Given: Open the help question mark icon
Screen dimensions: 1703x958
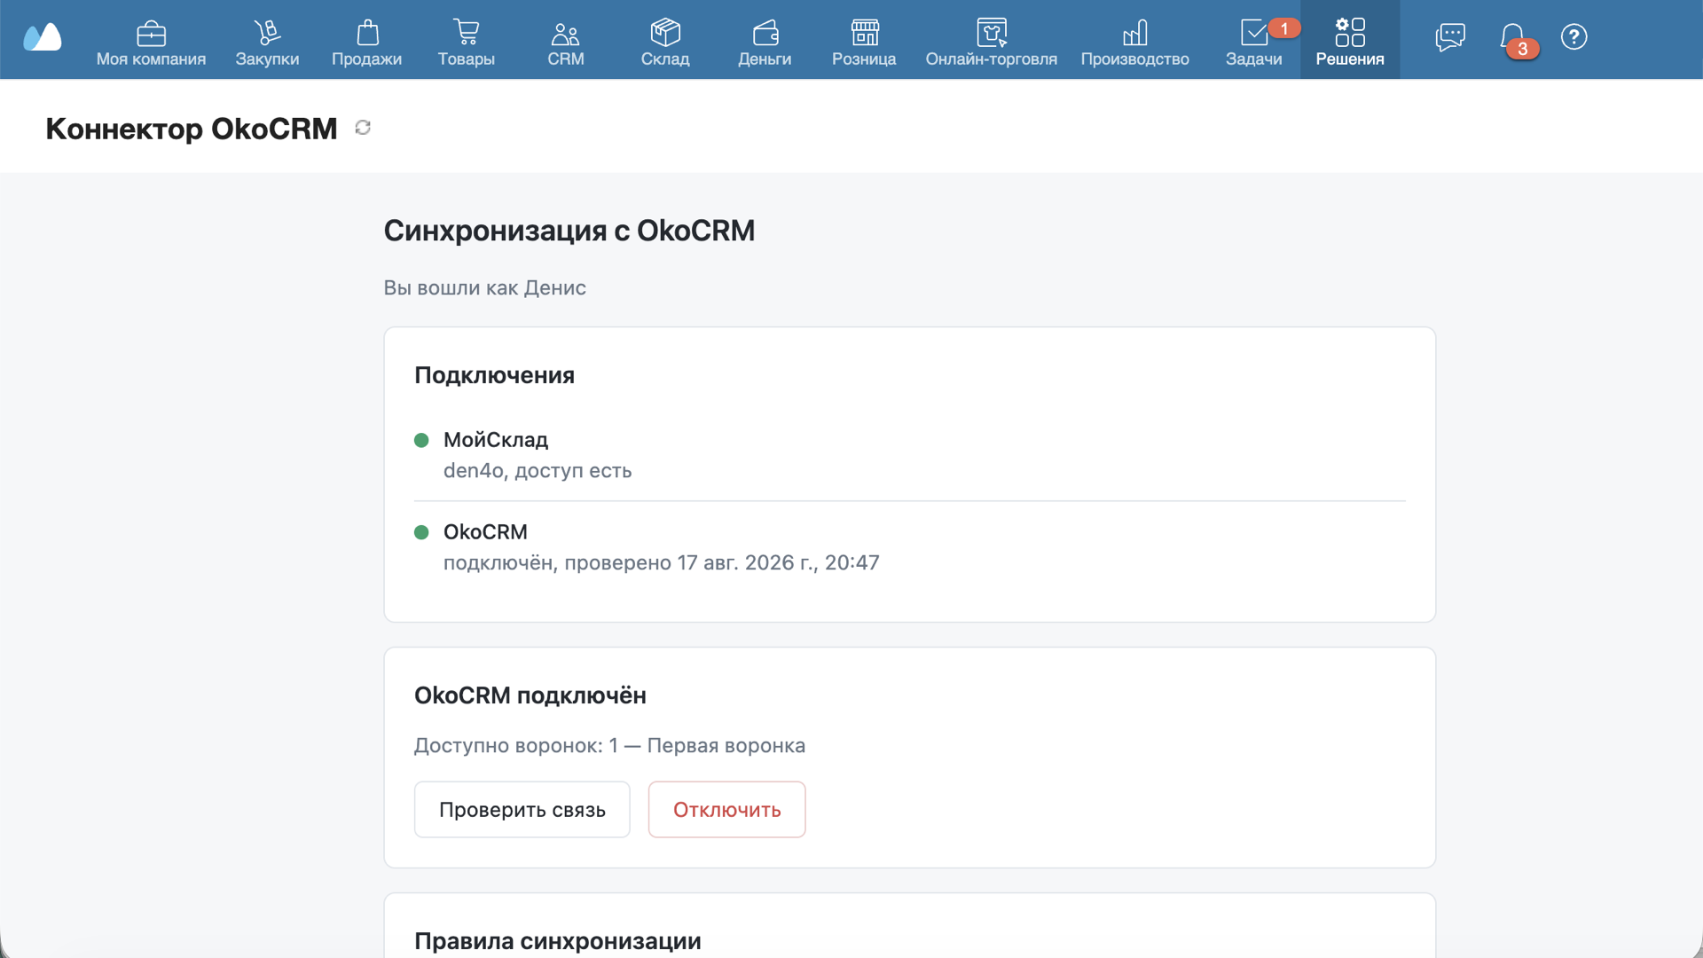Looking at the screenshot, I should point(1574,36).
